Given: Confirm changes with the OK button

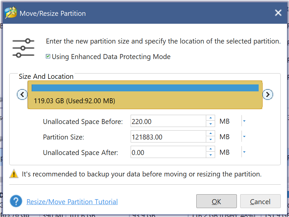Looking at the screenshot, I should point(216,201).
